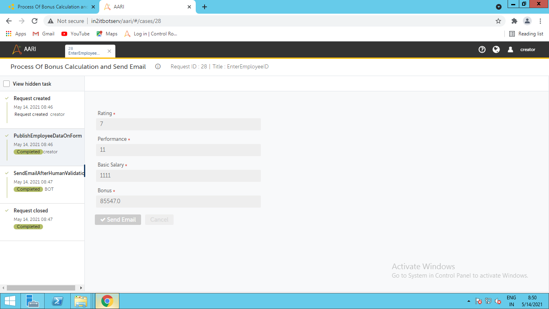Click Chrome back arrow
This screenshot has height=309, width=549.
(x=9, y=21)
